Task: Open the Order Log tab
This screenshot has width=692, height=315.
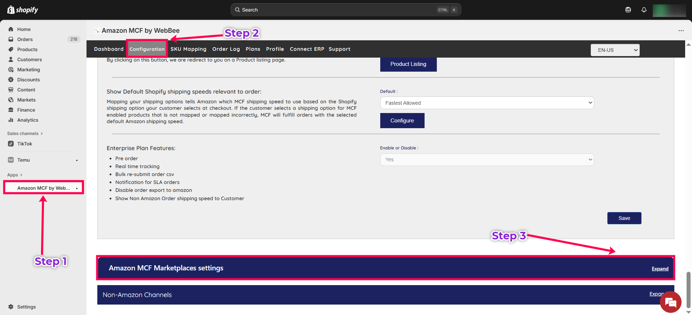Action: click(x=226, y=49)
